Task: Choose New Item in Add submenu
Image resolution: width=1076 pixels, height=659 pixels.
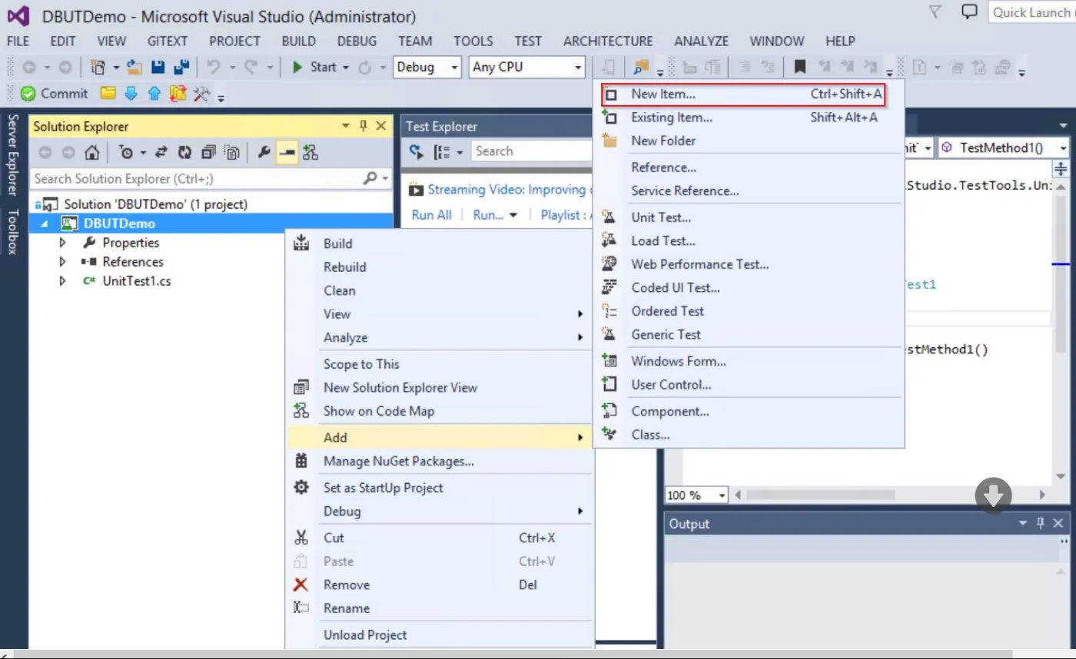Action: [742, 94]
